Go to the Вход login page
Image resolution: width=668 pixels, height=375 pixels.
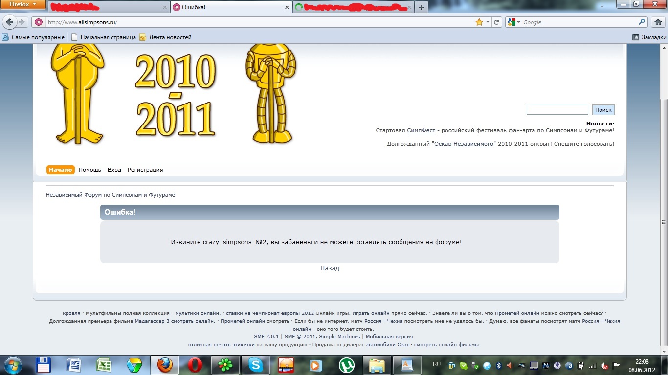pyautogui.click(x=114, y=170)
